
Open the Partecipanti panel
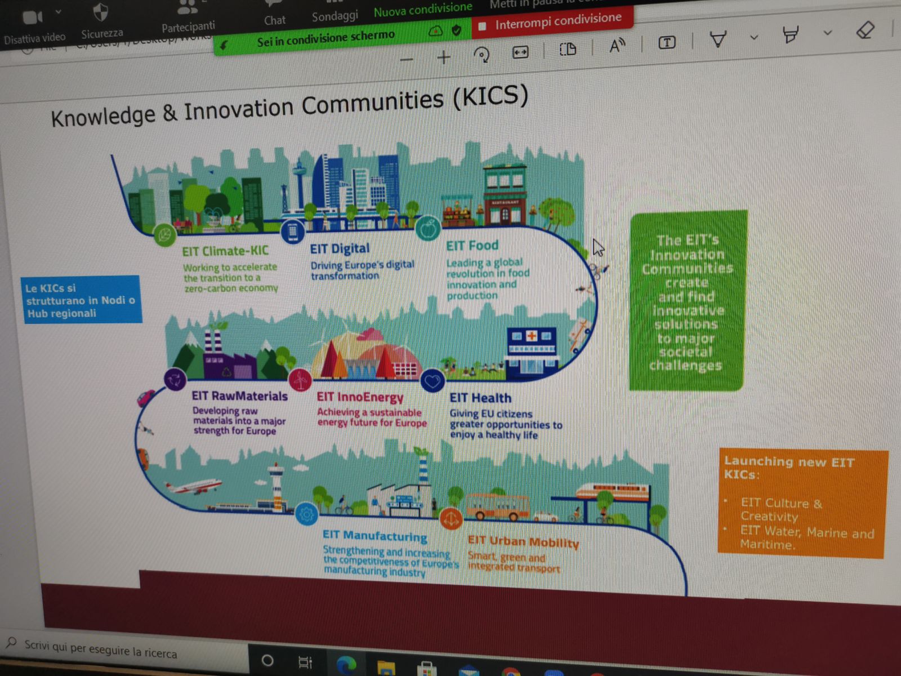click(x=188, y=17)
